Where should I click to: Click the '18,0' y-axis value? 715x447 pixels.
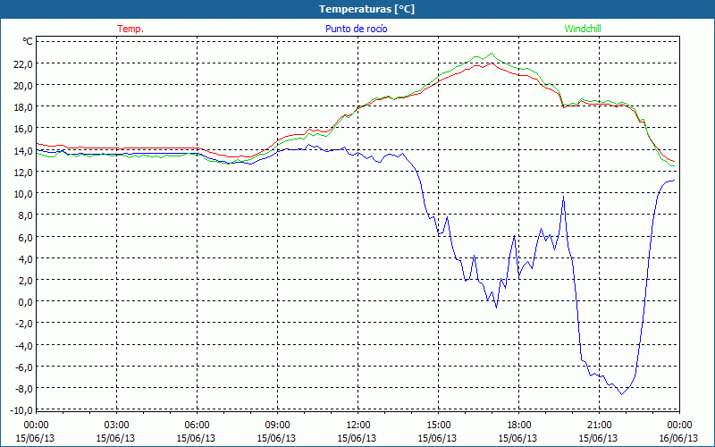click(23, 107)
